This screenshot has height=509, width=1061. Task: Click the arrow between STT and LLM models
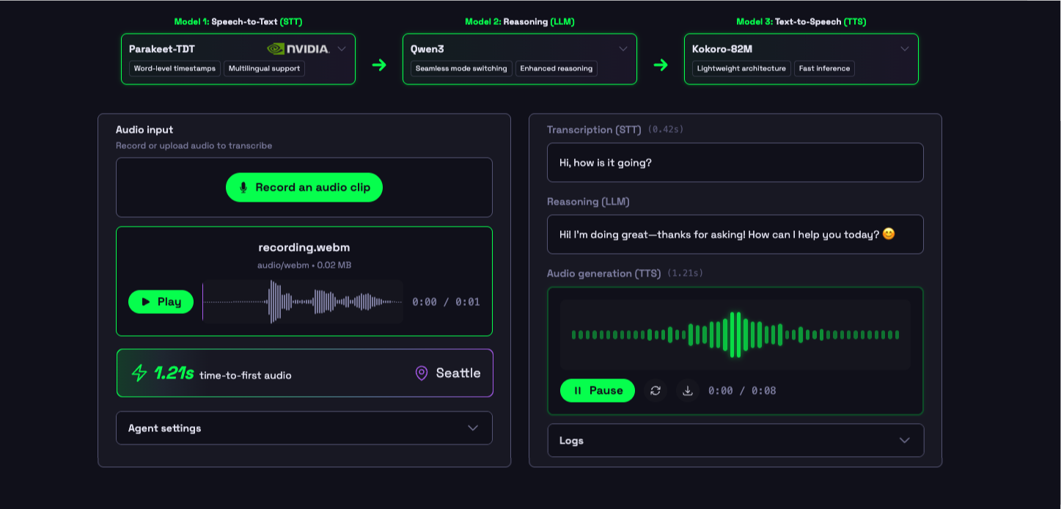click(379, 65)
